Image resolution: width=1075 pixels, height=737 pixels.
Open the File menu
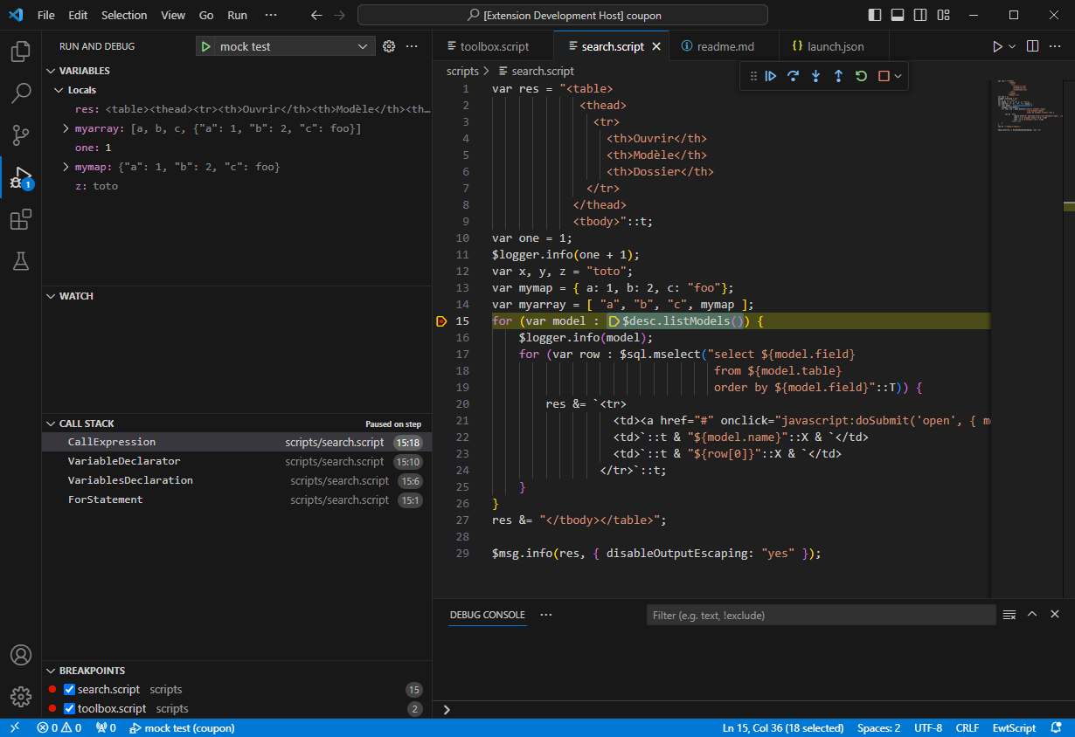coord(46,15)
